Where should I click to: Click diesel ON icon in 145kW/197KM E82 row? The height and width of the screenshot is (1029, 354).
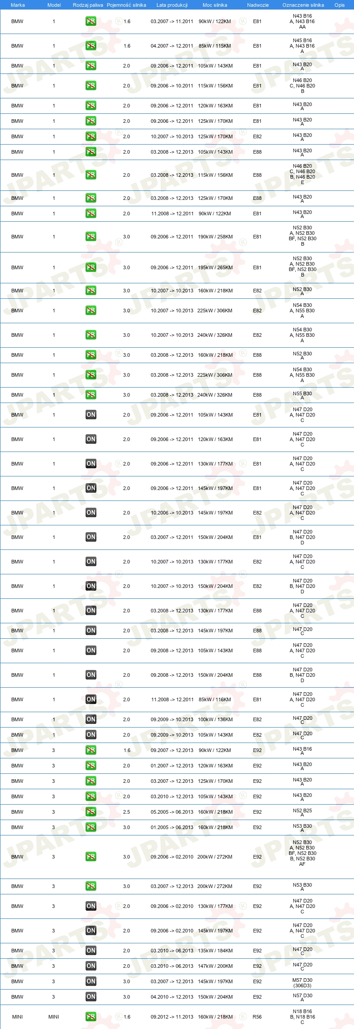point(91,513)
